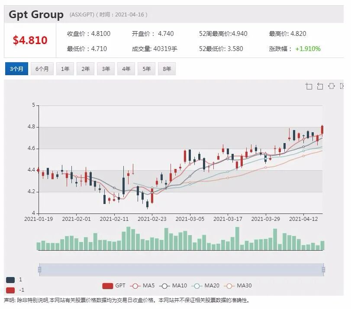Click the 2021-03-29 axis date label

pos(265,219)
